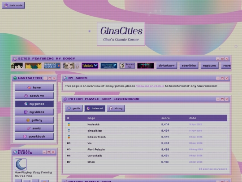Click the score column header
The width and height of the screenshot is (242, 182).
tap(165, 118)
